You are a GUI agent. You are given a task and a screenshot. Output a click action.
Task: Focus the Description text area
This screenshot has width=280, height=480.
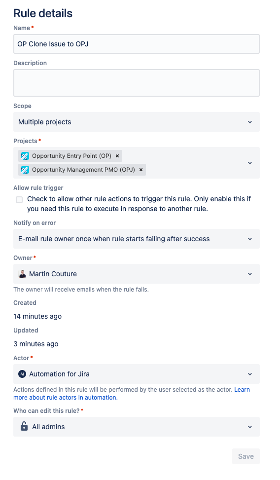click(137, 83)
